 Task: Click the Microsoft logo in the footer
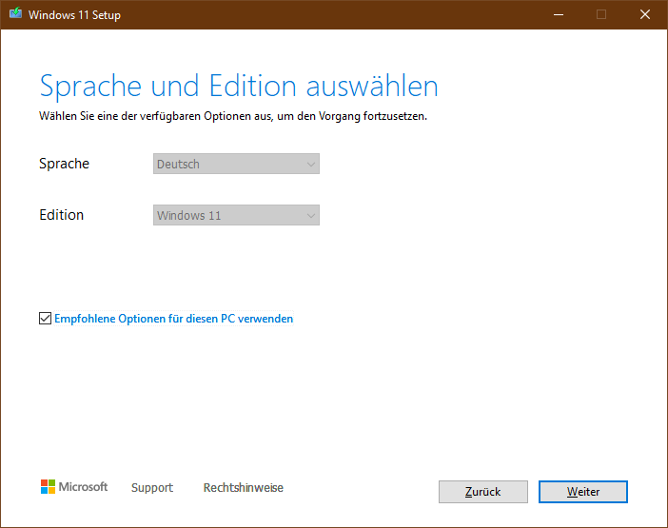click(x=74, y=487)
